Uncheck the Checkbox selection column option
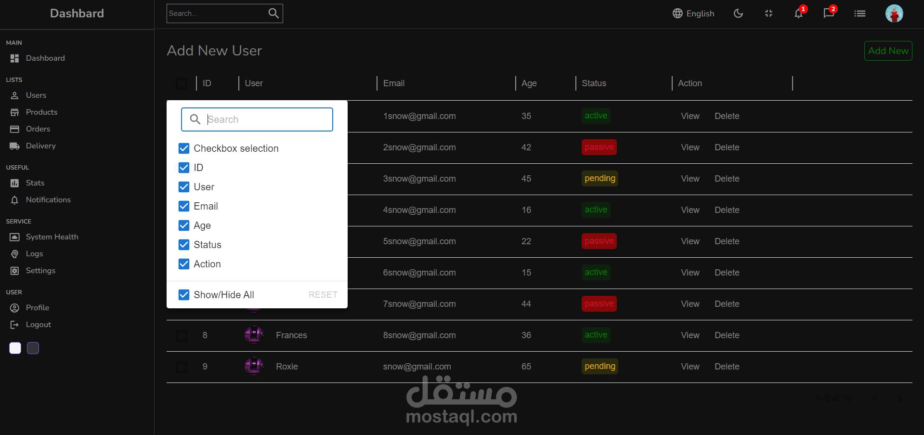 tap(184, 148)
